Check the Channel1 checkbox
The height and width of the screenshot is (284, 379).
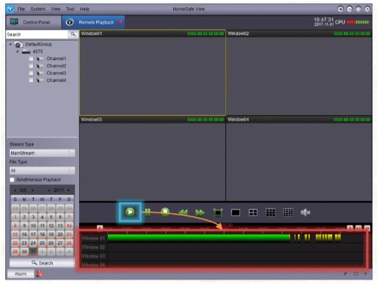31,59
